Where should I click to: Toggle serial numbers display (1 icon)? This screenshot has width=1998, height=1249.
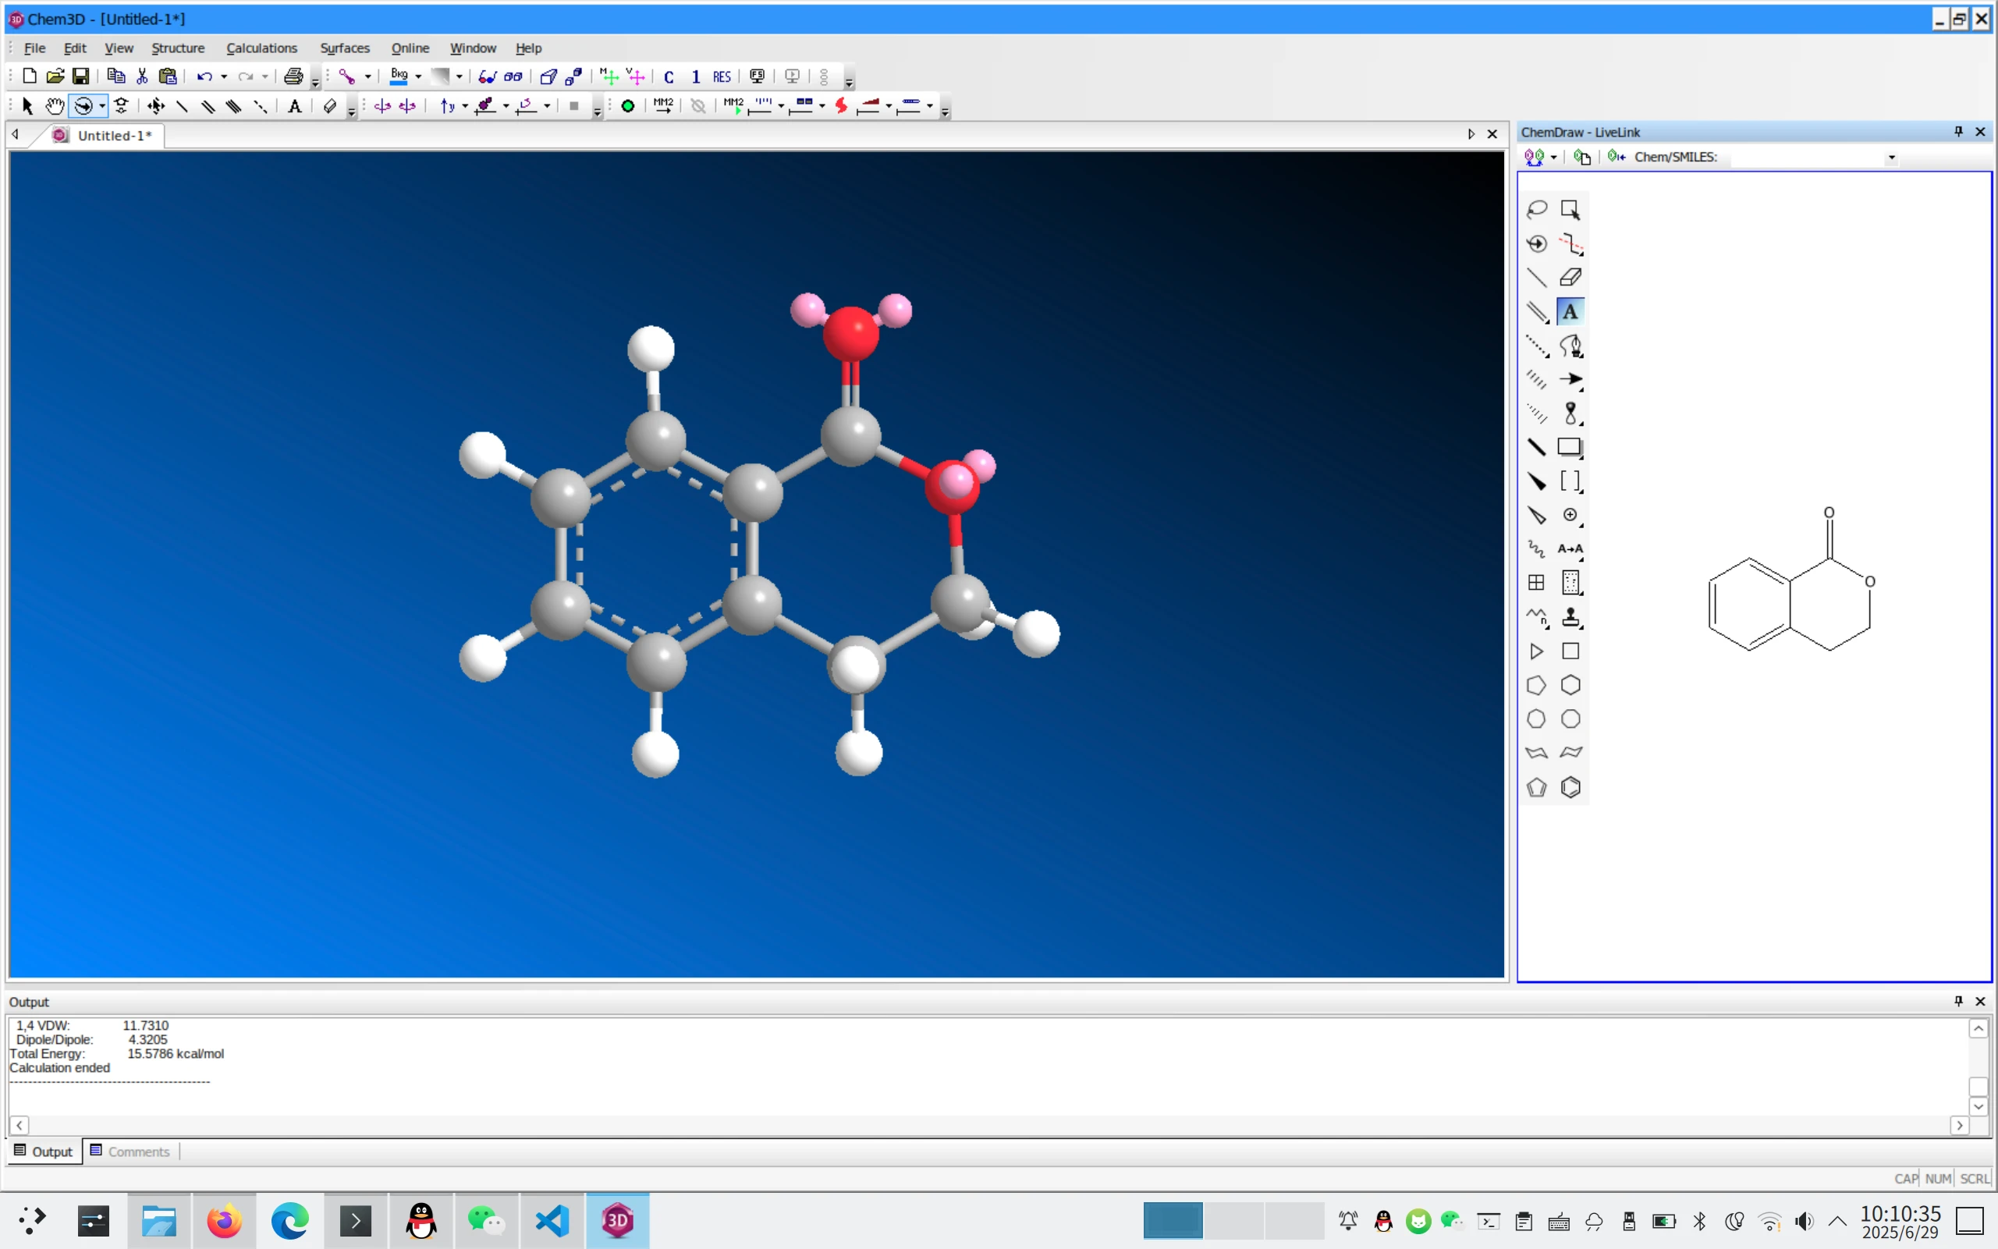(695, 76)
